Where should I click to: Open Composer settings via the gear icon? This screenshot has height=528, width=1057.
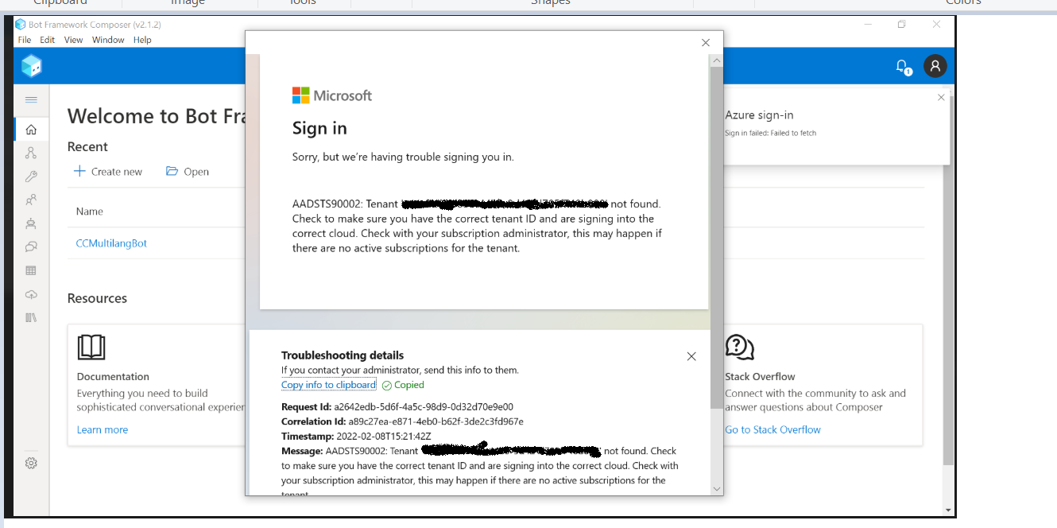31,463
